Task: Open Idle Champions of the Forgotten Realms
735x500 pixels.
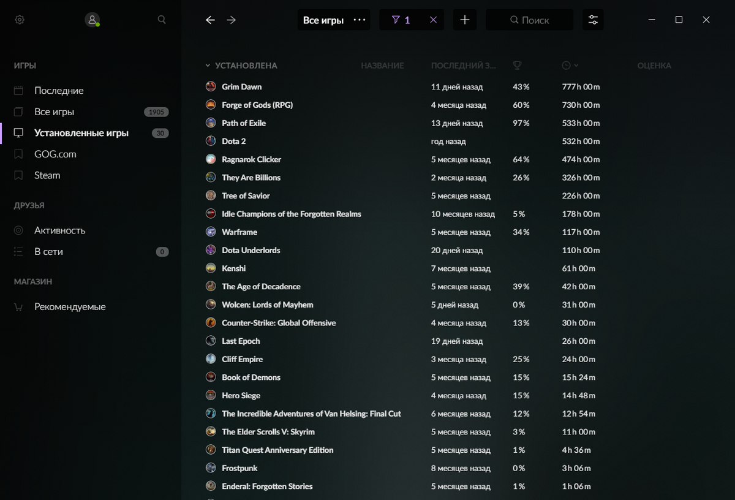Action: coord(292,214)
